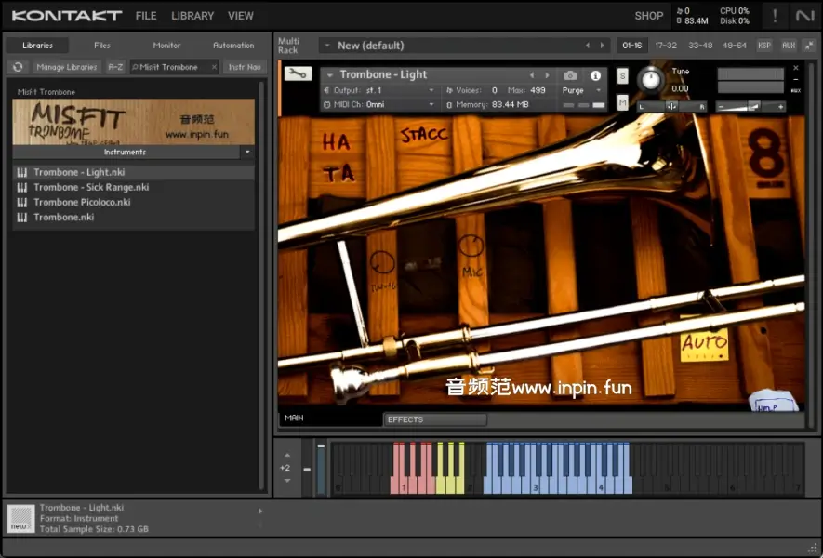Open the FILE menu
The height and width of the screenshot is (558, 823).
(x=146, y=16)
